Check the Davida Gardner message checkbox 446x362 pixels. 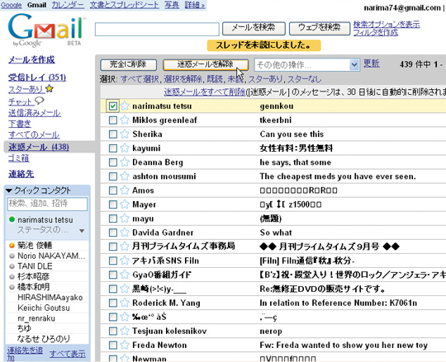point(113,233)
